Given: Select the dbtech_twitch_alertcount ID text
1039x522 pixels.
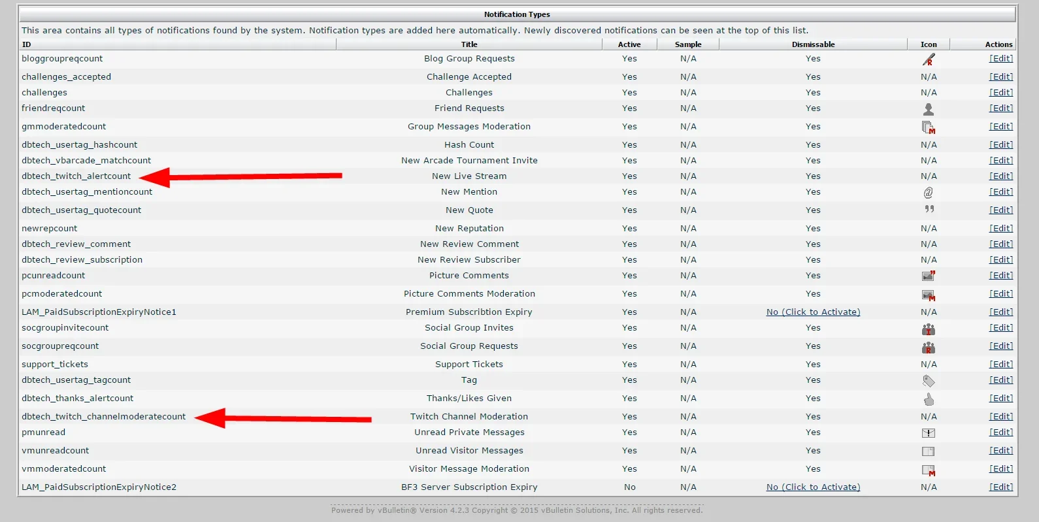Looking at the screenshot, I should 76,176.
